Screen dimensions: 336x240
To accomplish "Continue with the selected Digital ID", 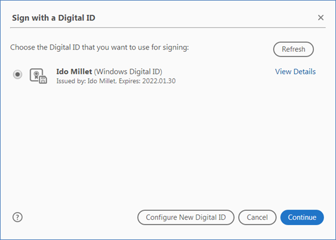I will coord(302,217).
